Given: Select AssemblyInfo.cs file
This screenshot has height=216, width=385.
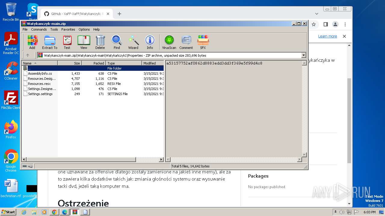Looking at the screenshot, I should [x=93, y=73].
